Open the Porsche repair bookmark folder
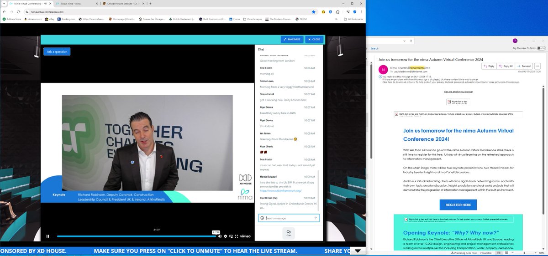Screen dimensions: 548x256 pyautogui.click(x=253, y=19)
